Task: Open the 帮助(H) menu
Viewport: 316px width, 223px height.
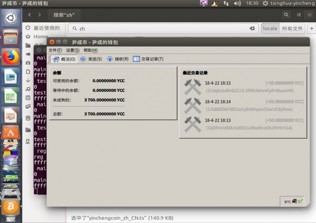Action: coord(91,50)
